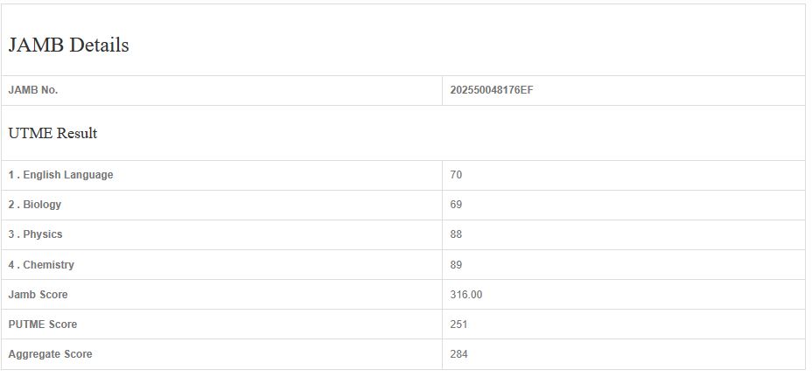The image size is (812, 384).
Task: Click the Biology score 69
Action: click(456, 205)
